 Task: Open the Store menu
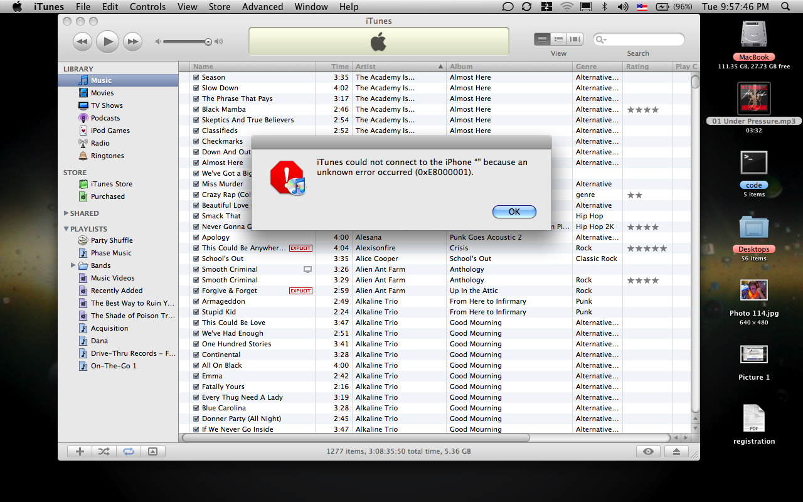(x=220, y=7)
